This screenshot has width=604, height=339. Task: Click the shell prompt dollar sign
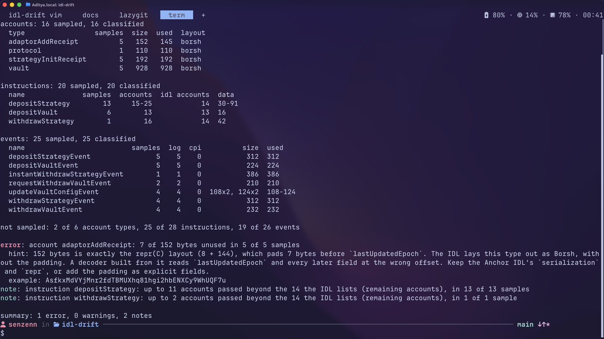3,333
